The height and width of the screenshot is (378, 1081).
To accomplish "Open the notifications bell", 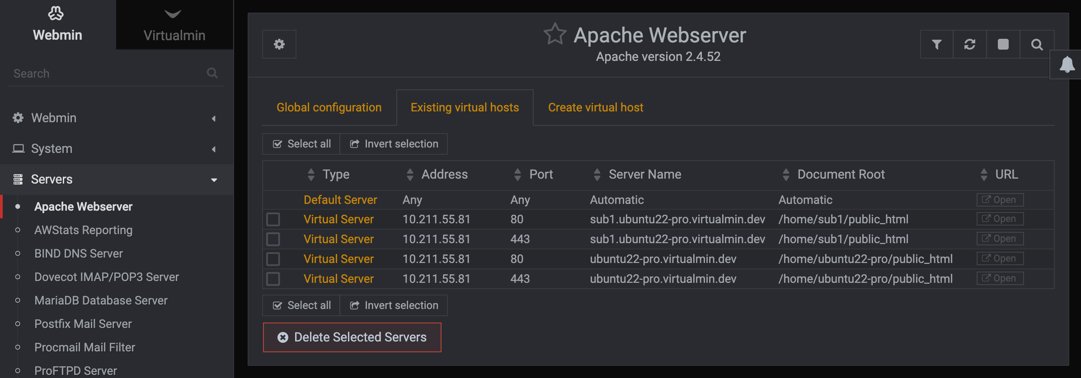I will coord(1067,65).
